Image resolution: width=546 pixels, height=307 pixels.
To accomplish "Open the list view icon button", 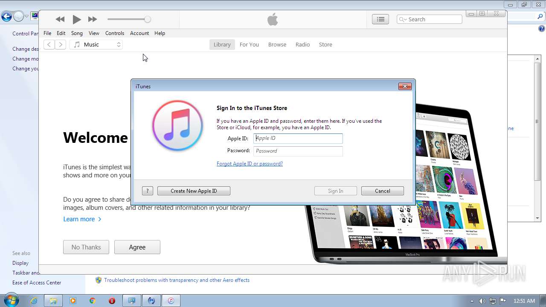I will 380,19.
